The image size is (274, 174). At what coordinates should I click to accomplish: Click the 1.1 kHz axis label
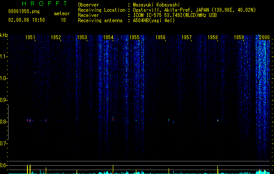[x=3, y=57]
